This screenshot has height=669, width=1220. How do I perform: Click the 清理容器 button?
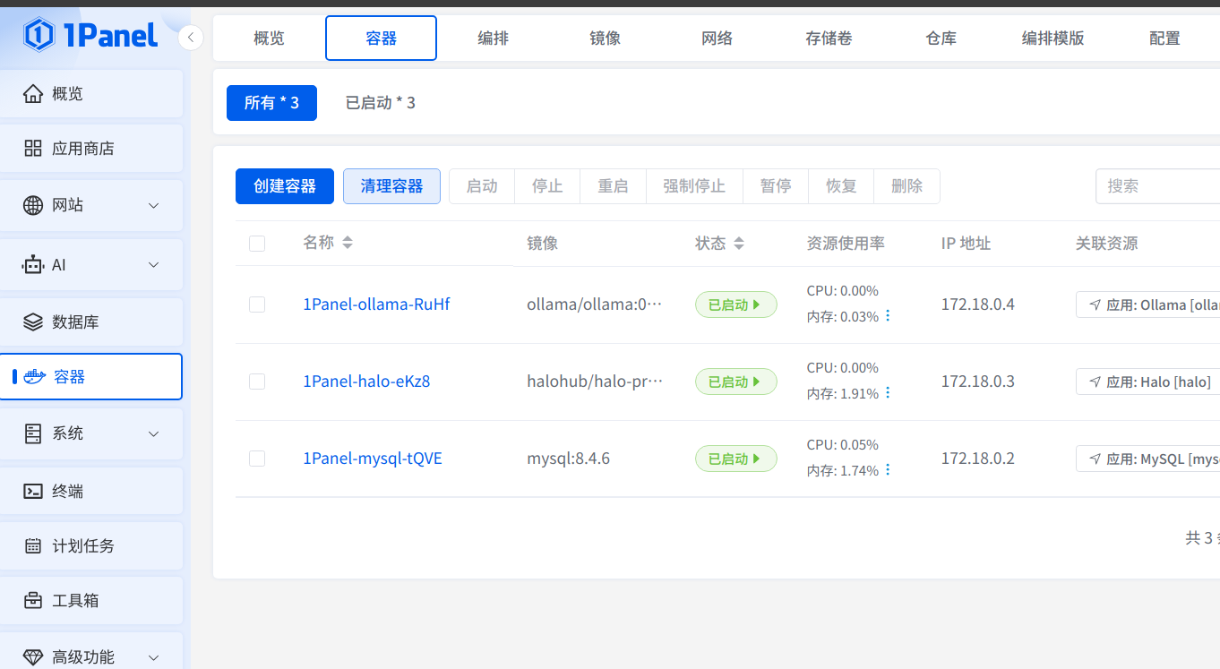pos(391,186)
